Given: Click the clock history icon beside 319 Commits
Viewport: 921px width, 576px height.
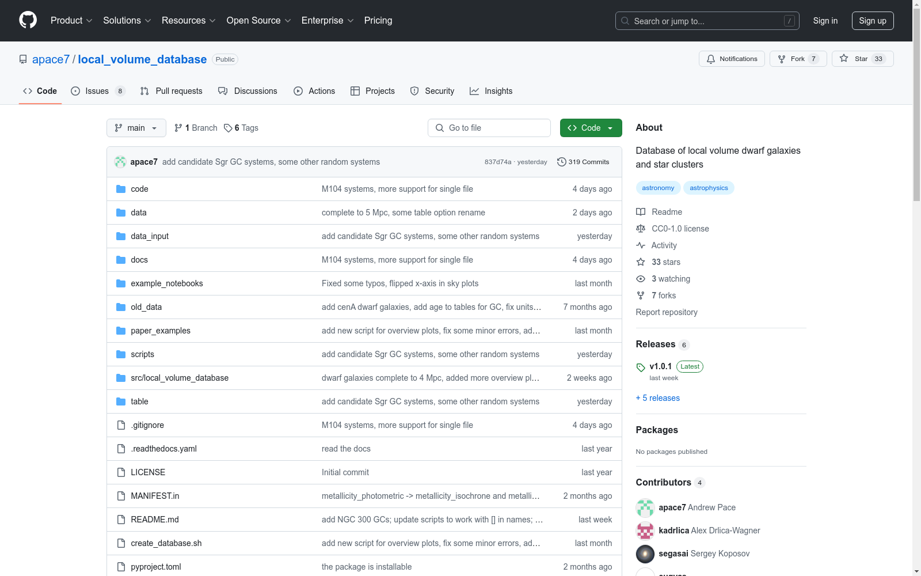Looking at the screenshot, I should coord(562,162).
